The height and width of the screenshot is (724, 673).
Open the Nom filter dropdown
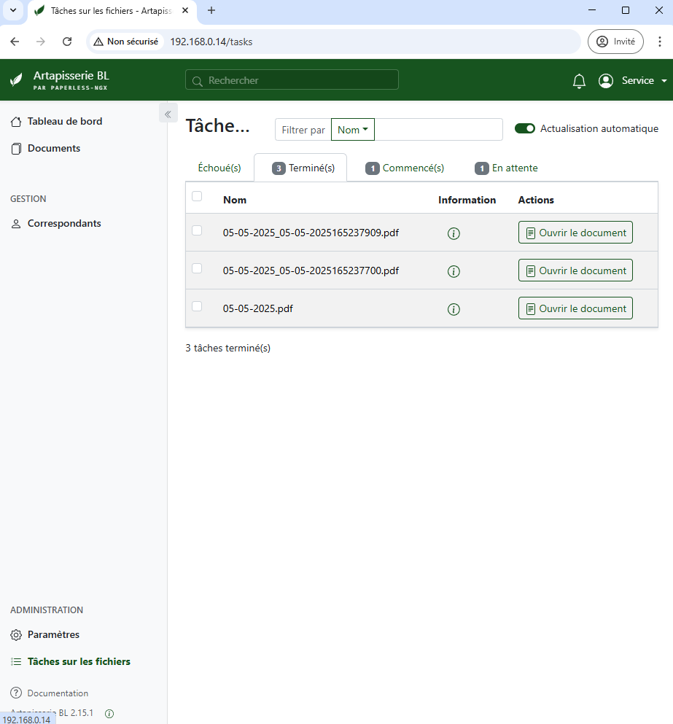pyautogui.click(x=353, y=130)
